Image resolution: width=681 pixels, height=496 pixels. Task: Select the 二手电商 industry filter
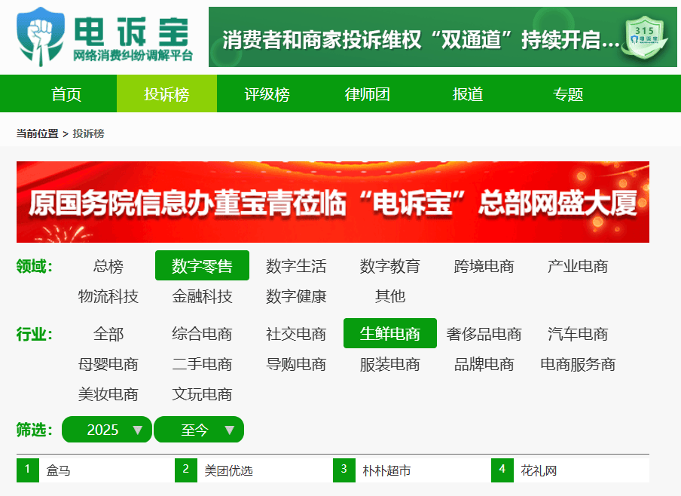pos(201,364)
